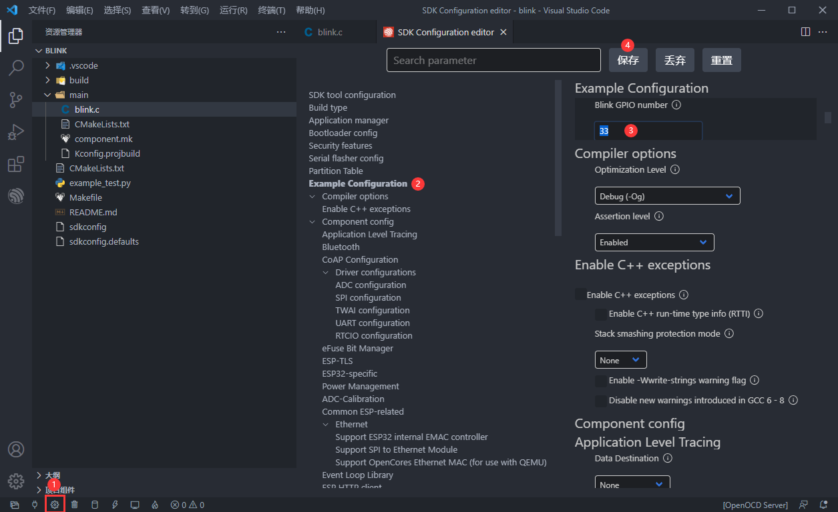Click the build flash monitor flame icon

coord(155,505)
